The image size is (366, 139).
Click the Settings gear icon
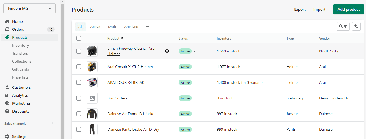tap(7, 137)
